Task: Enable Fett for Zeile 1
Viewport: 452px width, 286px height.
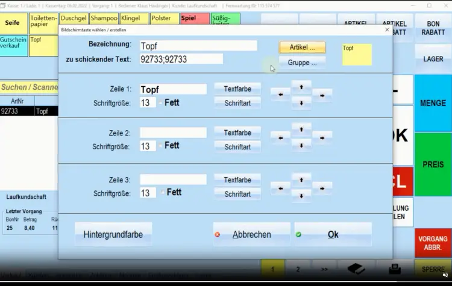Action: click(x=160, y=102)
